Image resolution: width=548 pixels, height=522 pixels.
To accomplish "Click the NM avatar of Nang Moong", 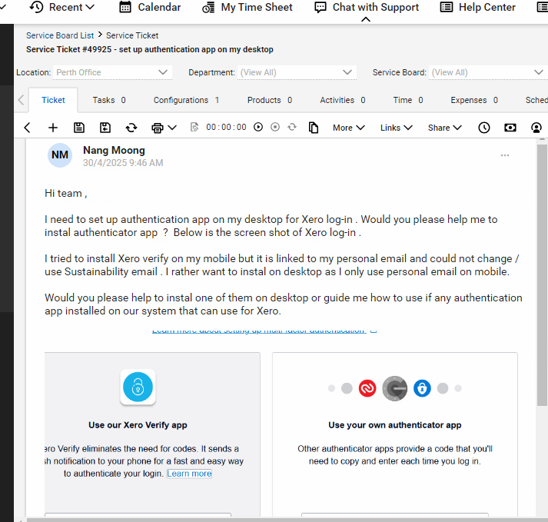I will click(60, 155).
